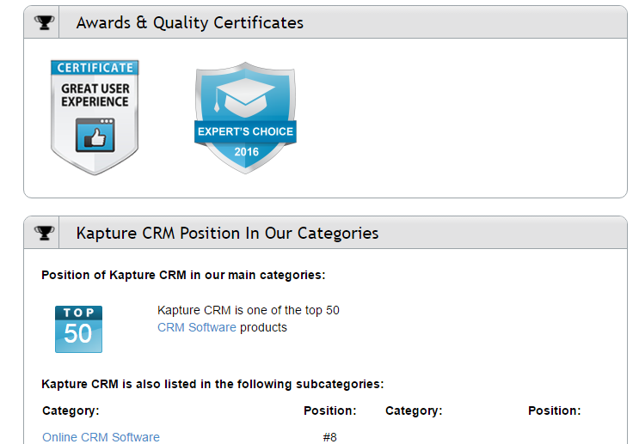Click the first Position column header
This screenshot has height=444, width=639.
click(x=330, y=411)
